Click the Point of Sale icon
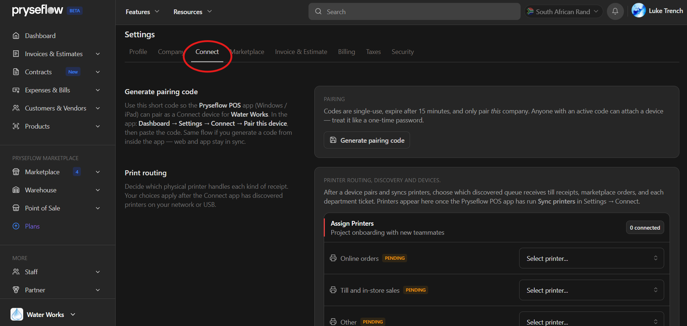This screenshot has width=687, height=326. pos(16,208)
